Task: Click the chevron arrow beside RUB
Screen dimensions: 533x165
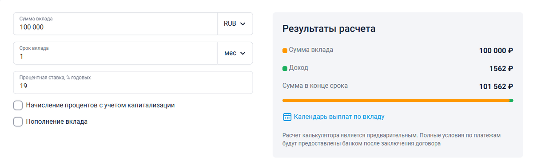Action: coord(243,24)
